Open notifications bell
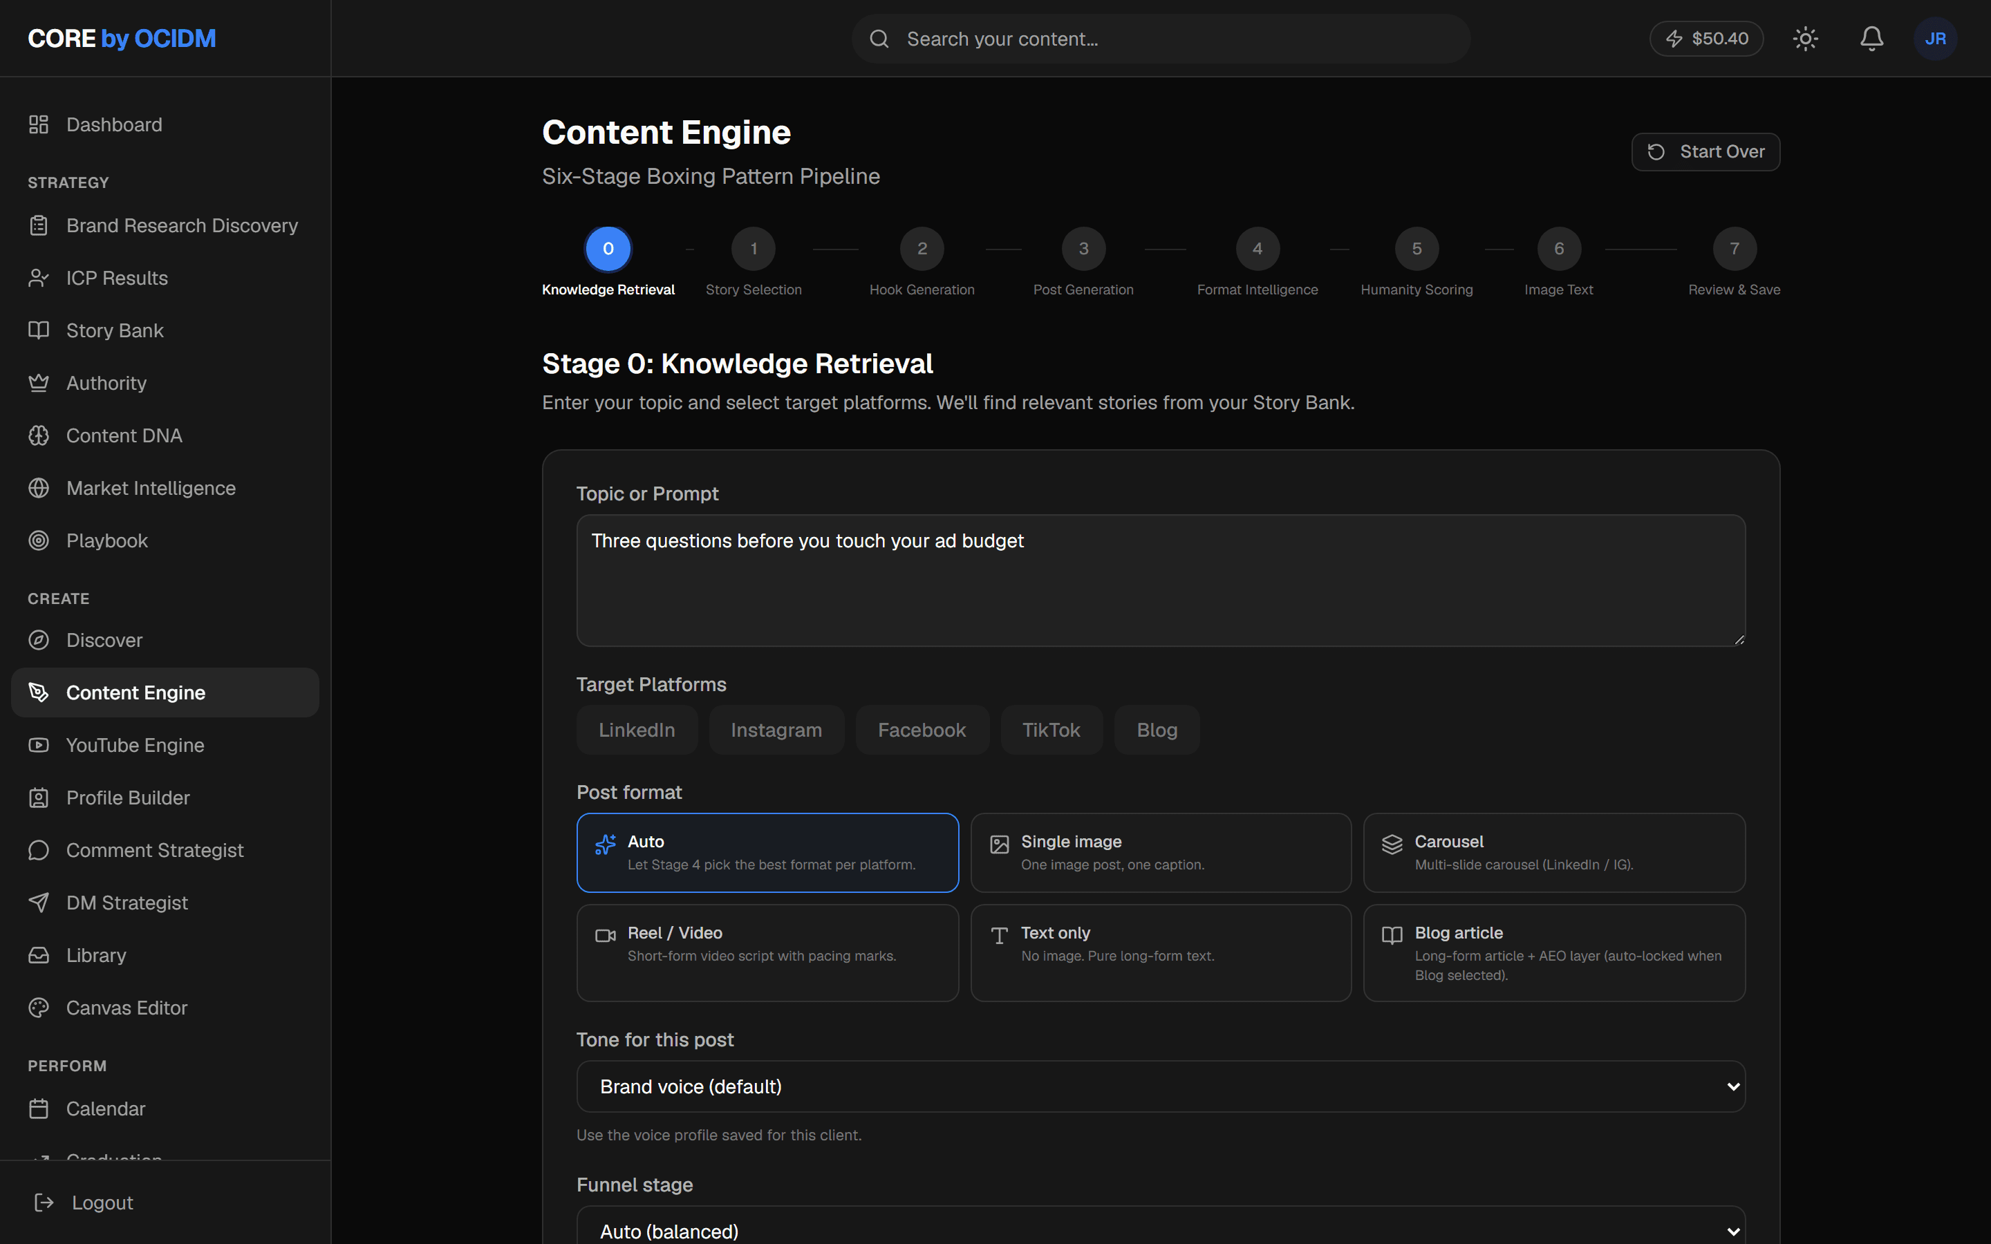The image size is (1991, 1244). coord(1871,39)
